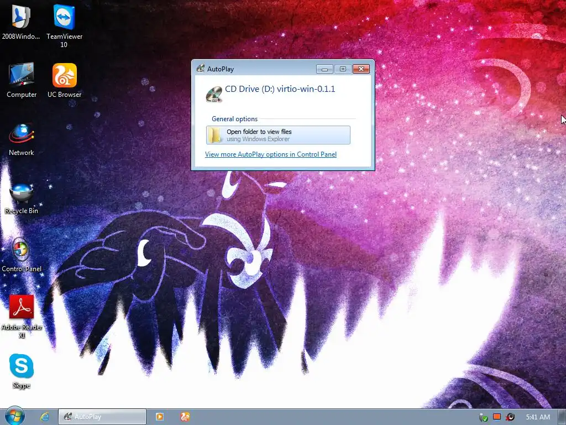Screen dimensions: 566x425
Task: Click the speaker volume tray icon
Action: [x=510, y=417]
